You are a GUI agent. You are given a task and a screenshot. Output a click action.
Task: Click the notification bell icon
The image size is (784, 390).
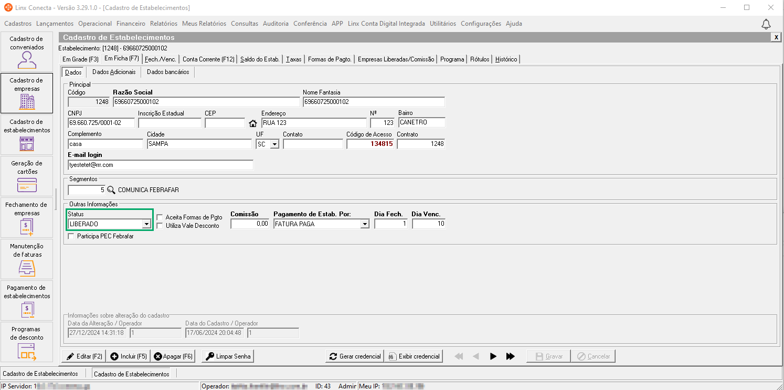[766, 24]
